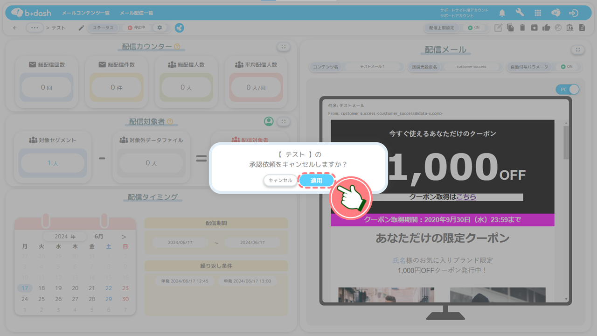The height and width of the screenshot is (336, 597).
Task: Click the copy/duplicate icon
Action: (x=511, y=28)
